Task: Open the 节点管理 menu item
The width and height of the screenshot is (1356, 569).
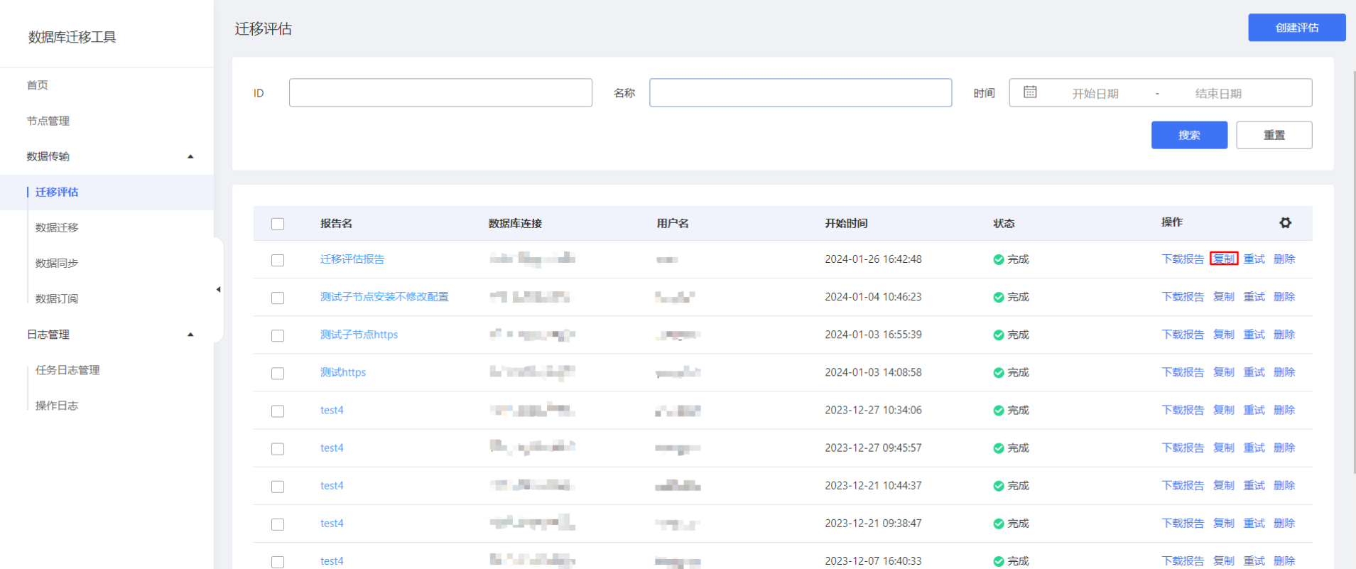Action: tap(48, 121)
